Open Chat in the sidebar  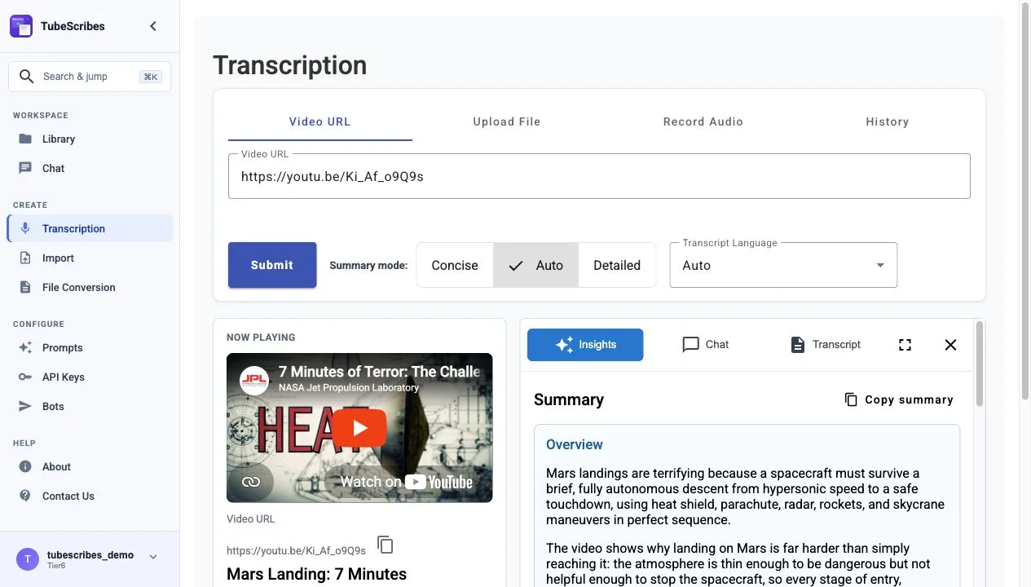point(90,168)
